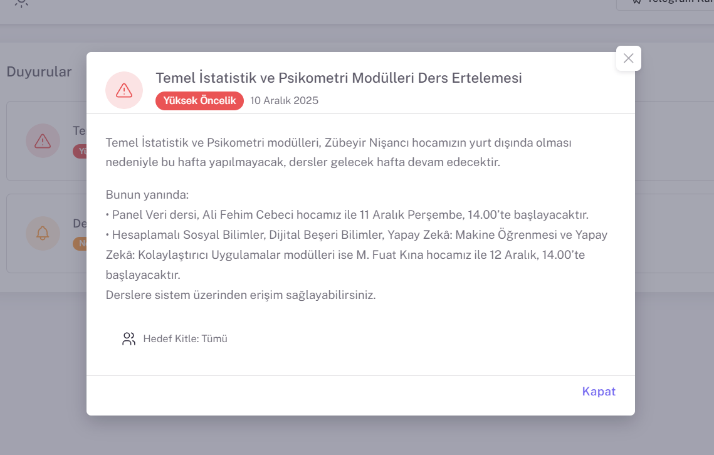Select the Duyurular section heading
The image size is (714, 455).
pos(39,71)
